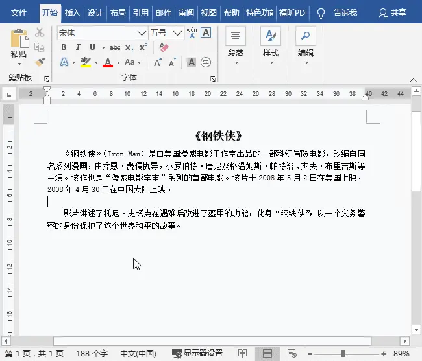Switch to Print Layout view icon
Screen dimensions: 422x361
267,353
